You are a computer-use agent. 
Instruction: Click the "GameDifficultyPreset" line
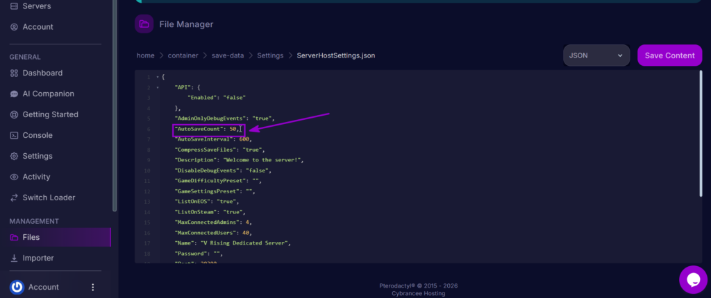coord(218,181)
